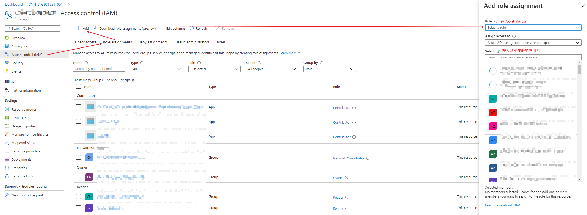The width and height of the screenshot is (587, 215).
Task: Click the scroll down arrow in member list
Action: tap(579, 180)
